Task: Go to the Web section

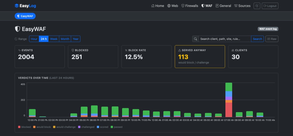Action: tap(173, 6)
